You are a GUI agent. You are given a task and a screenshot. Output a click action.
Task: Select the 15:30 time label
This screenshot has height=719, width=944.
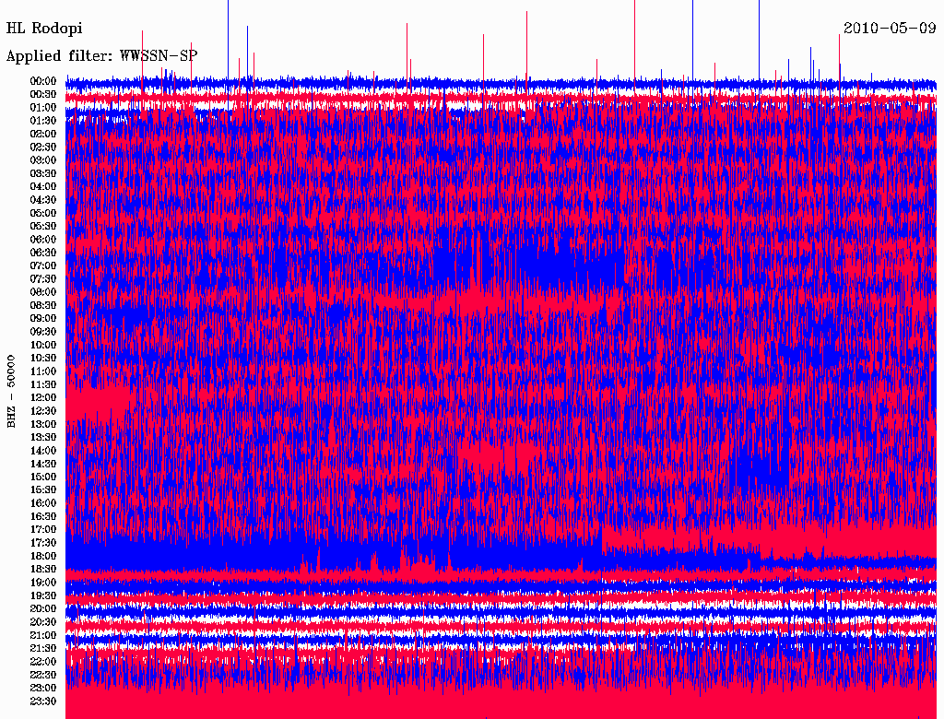(43, 489)
